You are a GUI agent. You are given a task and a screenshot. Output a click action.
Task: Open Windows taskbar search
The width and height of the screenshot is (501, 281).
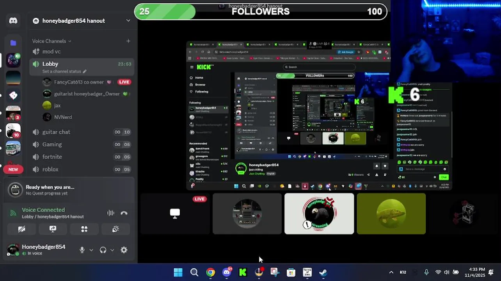coord(194,272)
